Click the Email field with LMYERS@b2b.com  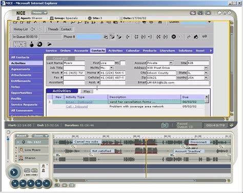(x=178, y=83)
